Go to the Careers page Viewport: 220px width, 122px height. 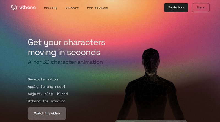(x=72, y=8)
